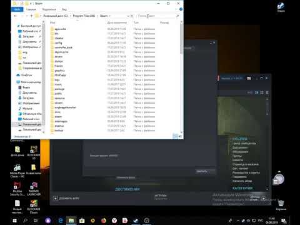300x225 pixels.
Task: Open the Recycle Bin desktop icon
Action: (281, 204)
